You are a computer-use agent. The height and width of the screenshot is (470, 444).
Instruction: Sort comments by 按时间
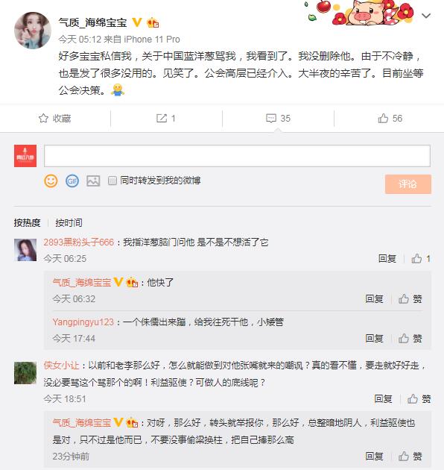(x=69, y=223)
